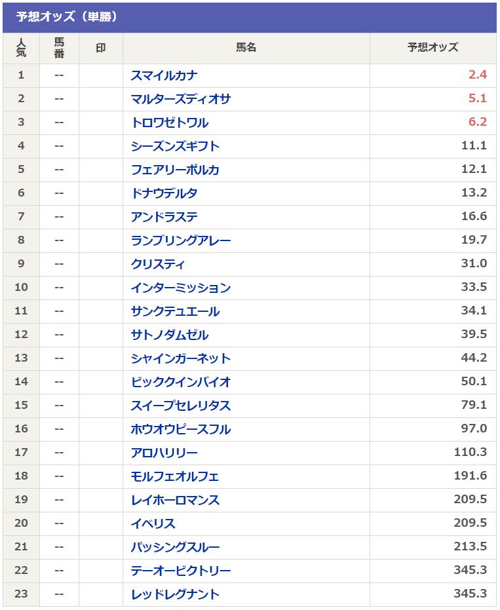Select the アンドラステ horse name

(x=164, y=217)
